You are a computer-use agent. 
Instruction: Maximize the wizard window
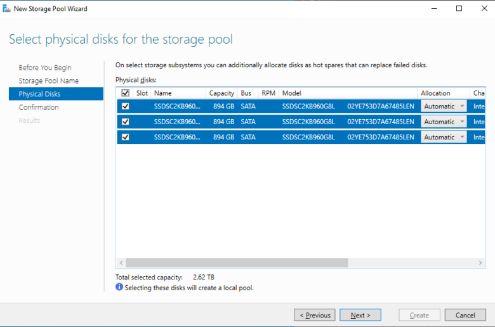(459, 8)
